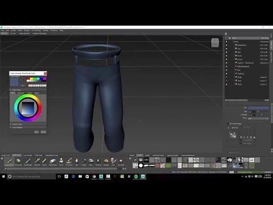Click the Color swatch in brush properties
The image size is (273, 205).
pos(258,108)
